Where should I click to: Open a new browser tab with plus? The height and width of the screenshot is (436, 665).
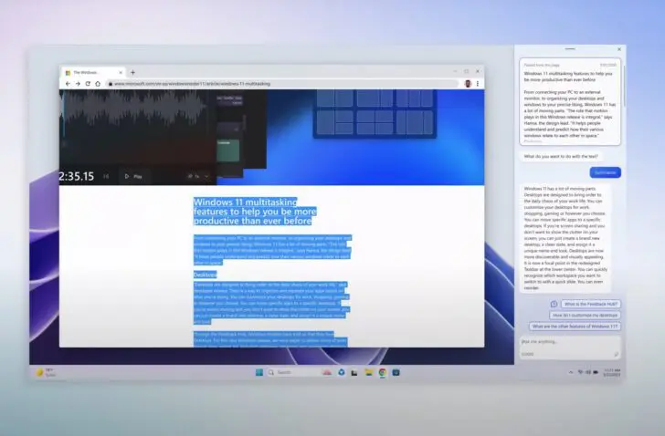click(132, 72)
